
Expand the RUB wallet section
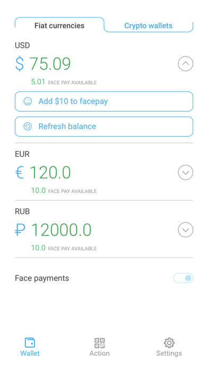coord(186,230)
